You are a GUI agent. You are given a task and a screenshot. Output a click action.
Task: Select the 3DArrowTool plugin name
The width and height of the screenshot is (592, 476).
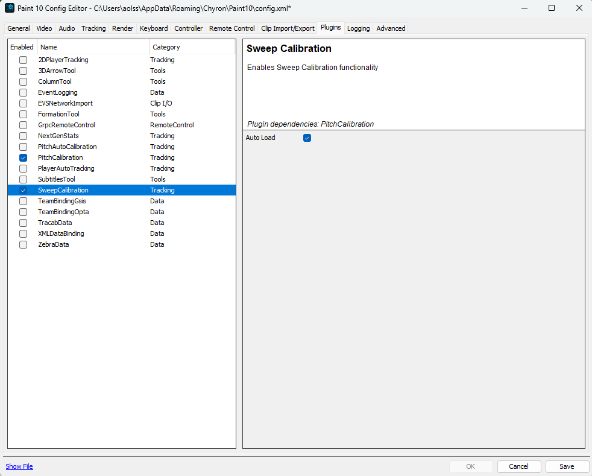pos(57,71)
